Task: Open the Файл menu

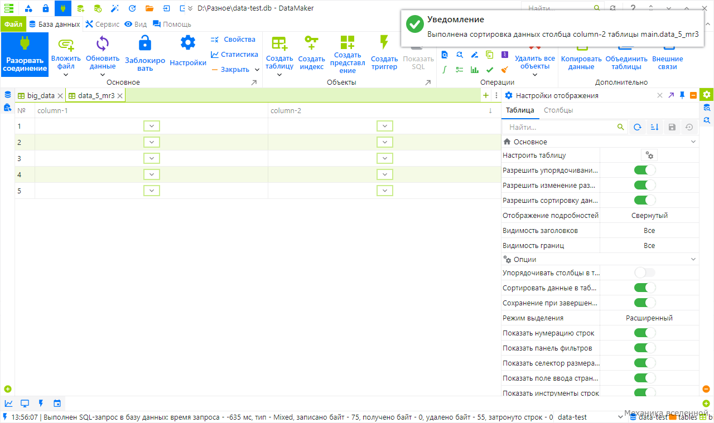Action: pos(13,25)
